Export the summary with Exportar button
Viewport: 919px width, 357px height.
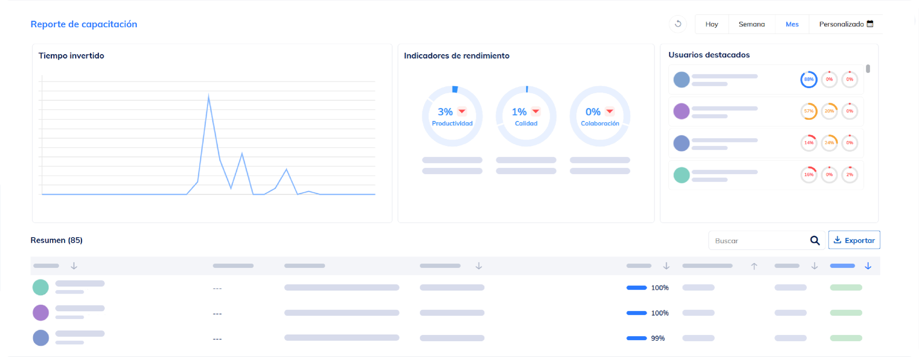[x=854, y=240]
